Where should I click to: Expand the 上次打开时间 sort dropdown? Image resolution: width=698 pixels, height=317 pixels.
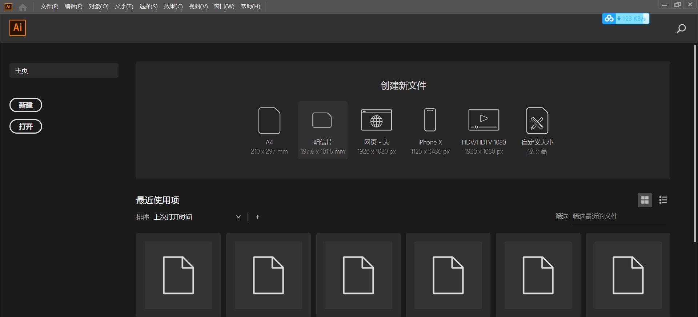tap(238, 217)
